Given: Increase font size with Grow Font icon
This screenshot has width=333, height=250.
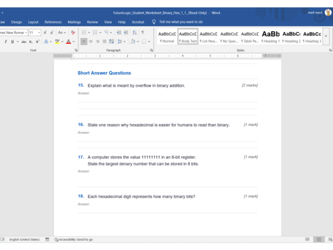Looking at the screenshot, I should pyautogui.click(x=45, y=33).
